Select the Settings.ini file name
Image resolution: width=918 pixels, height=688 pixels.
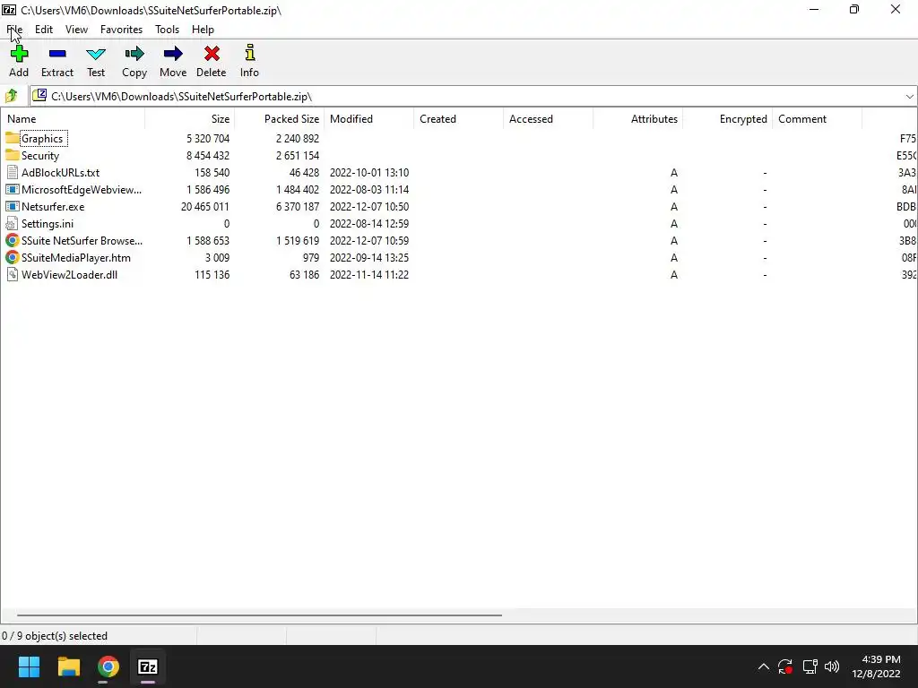point(48,223)
